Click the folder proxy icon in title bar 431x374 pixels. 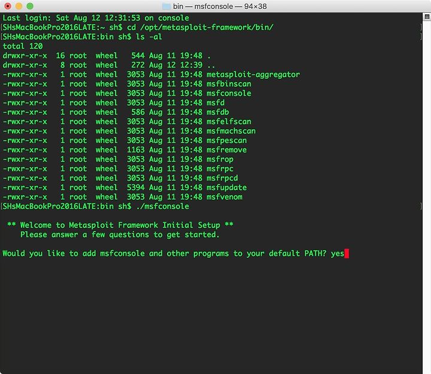coord(166,7)
